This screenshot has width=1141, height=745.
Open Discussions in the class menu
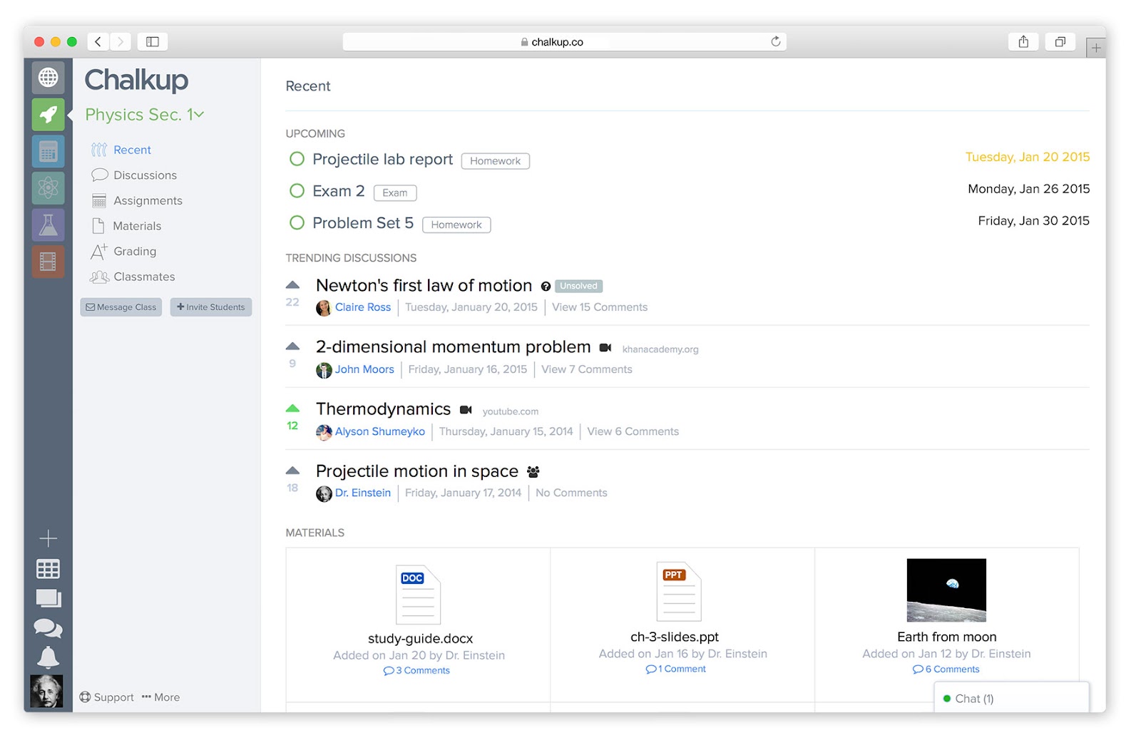134,175
